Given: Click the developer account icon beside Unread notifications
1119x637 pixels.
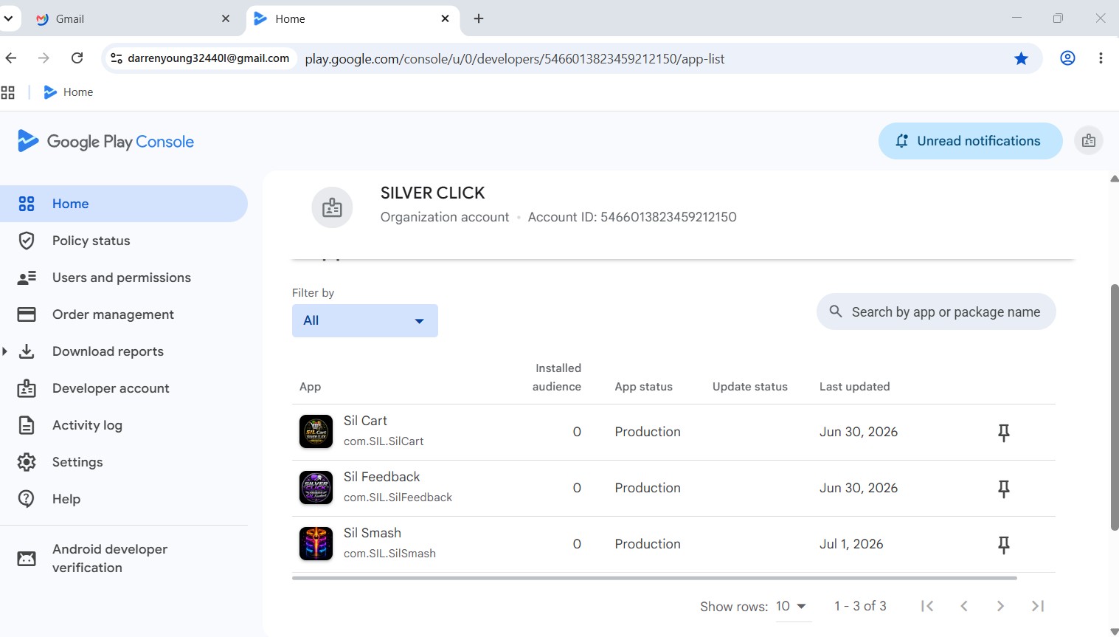Looking at the screenshot, I should click(1089, 141).
